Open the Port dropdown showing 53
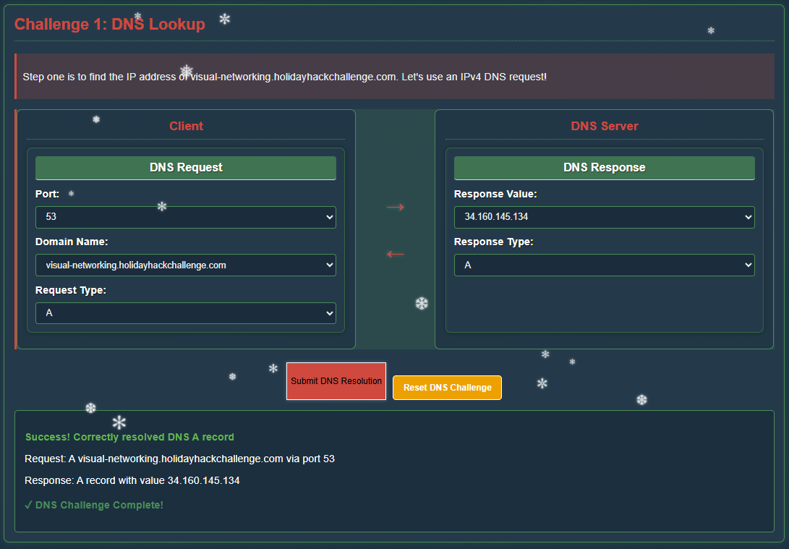This screenshot has height=549, width=789. (x=185, y=217)
